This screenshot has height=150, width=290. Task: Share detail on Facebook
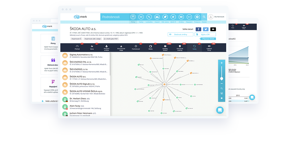point(198,29)
